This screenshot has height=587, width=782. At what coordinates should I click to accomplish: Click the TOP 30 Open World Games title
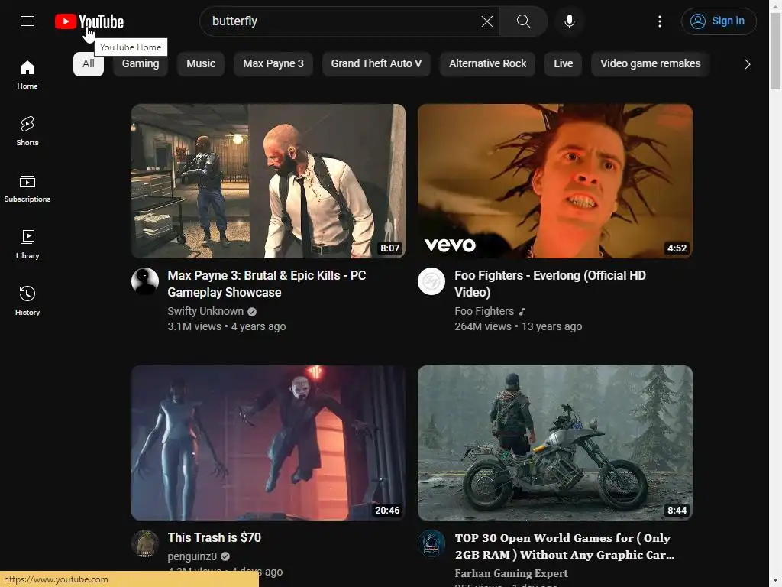click(564, 546)
